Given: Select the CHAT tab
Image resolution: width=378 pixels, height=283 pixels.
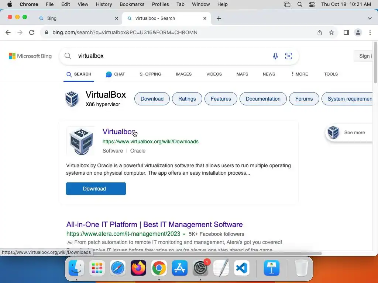Looking at the screenshot, I should pos(116,74).
